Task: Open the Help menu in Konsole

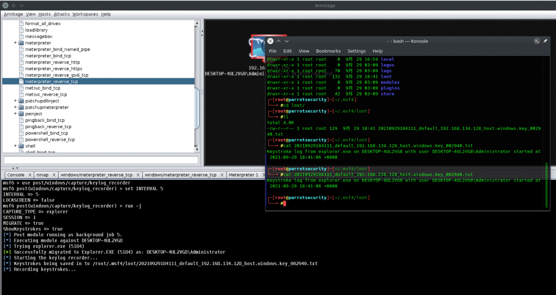Action: [x=378, y=51]
